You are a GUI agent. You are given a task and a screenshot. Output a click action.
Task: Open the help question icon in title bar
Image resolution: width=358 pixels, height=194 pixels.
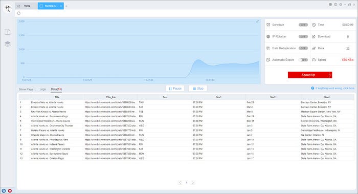tap(335, 5)
